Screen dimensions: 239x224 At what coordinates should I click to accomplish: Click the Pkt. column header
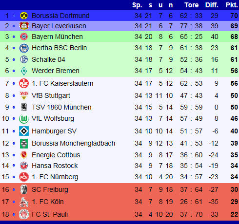click(232, 5)
